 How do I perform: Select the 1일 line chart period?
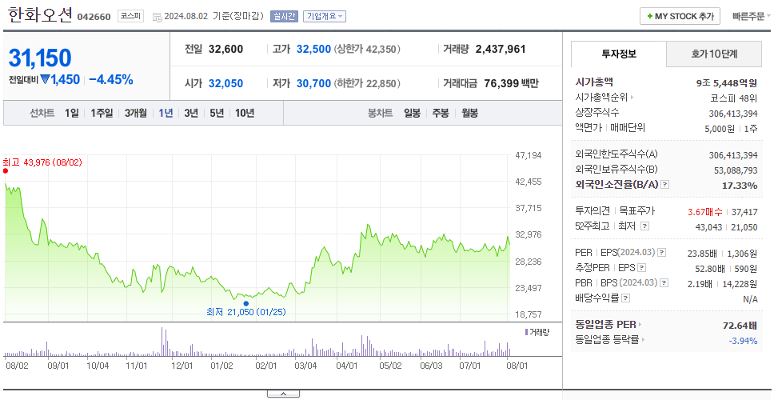(72, 113)
